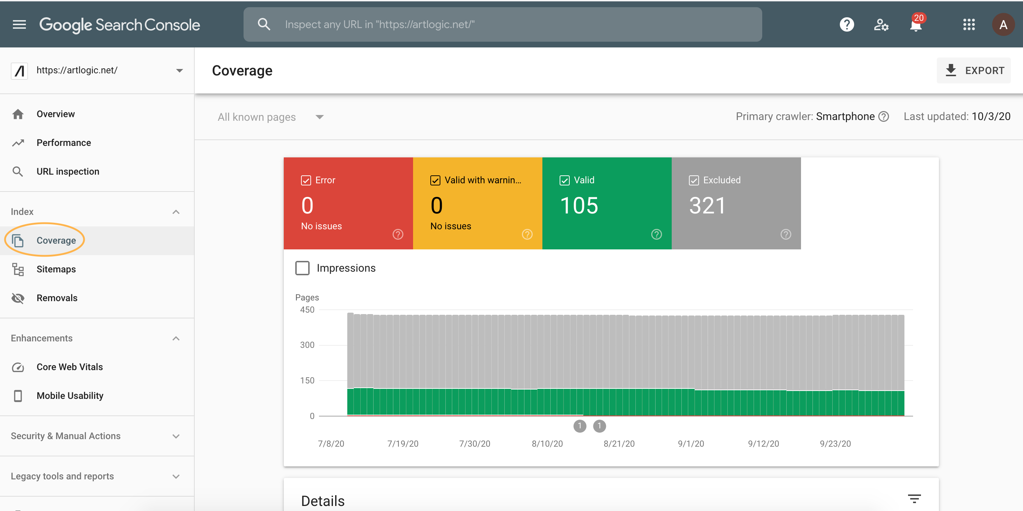Toggle the Valid with warnings checkbox
This screenshot has width=1023, height=511.
pos(435,180)
